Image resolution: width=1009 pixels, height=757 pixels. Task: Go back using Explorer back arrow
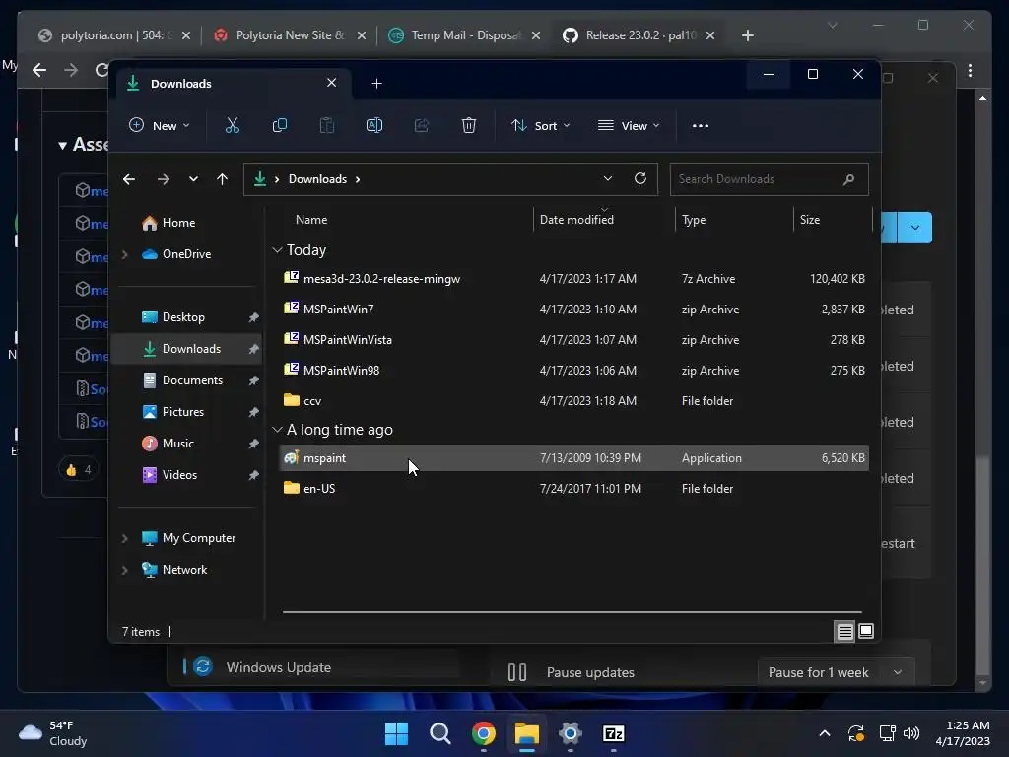(x=129, y=179)
